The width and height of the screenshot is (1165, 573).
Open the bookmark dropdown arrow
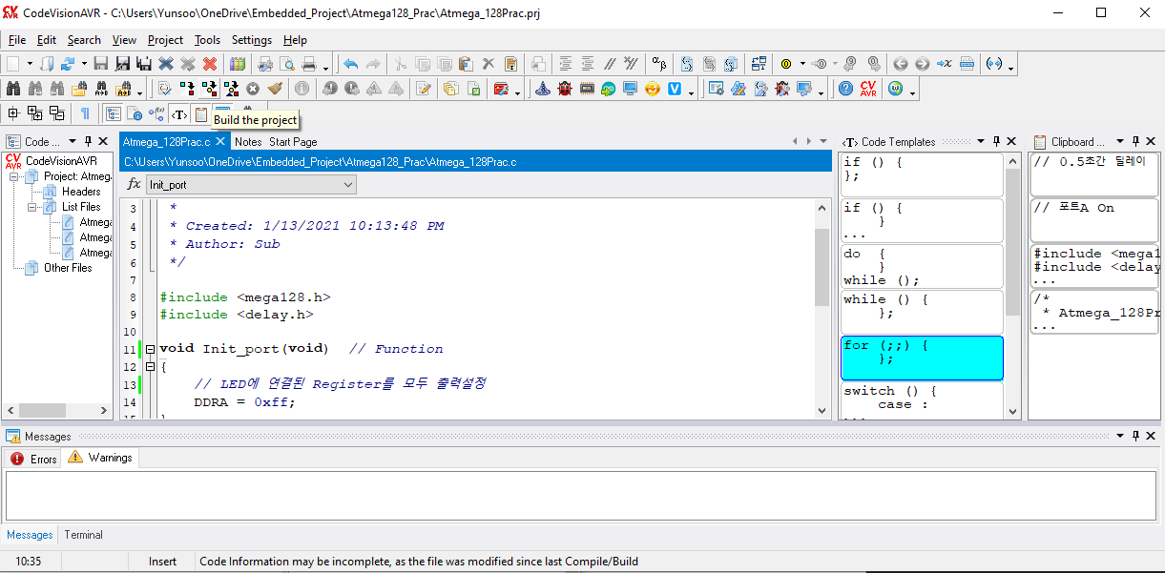pyautogui.click(x=802, y=64)
